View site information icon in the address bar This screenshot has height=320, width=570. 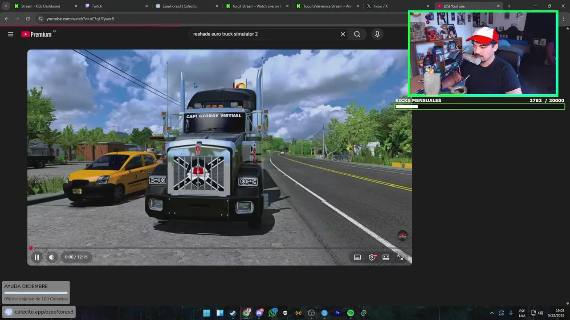pyautogui.click(x=41, y=19)
